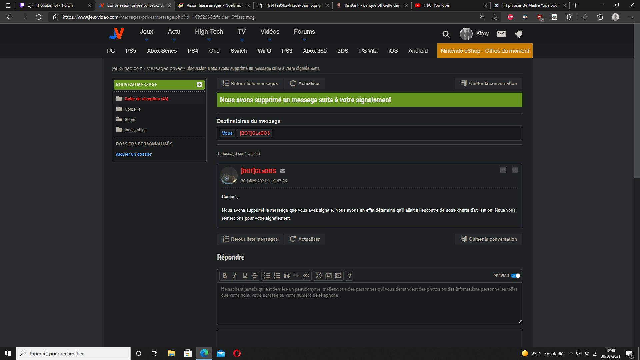Open the Kirey profile menu
The image size is (640, 360).
(x=474, y=33)
